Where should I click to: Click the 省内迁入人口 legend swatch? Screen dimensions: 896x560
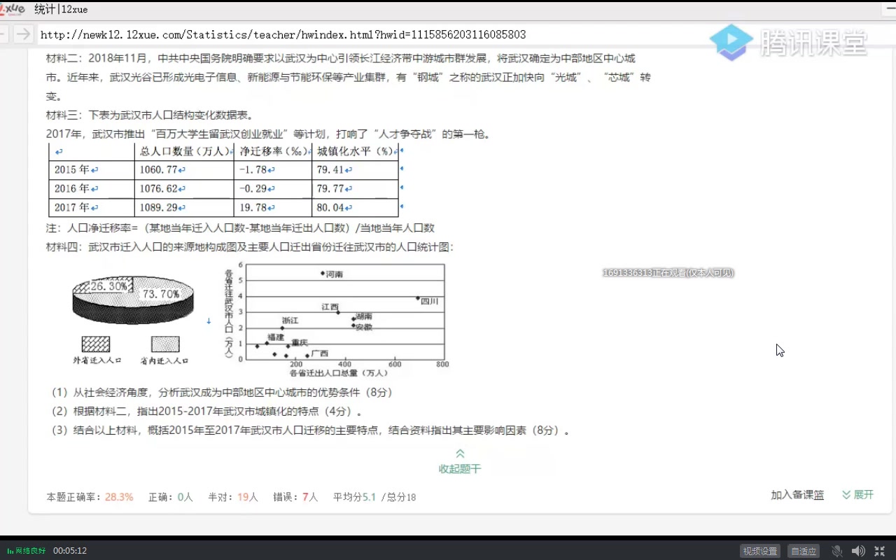click(165, 344)
